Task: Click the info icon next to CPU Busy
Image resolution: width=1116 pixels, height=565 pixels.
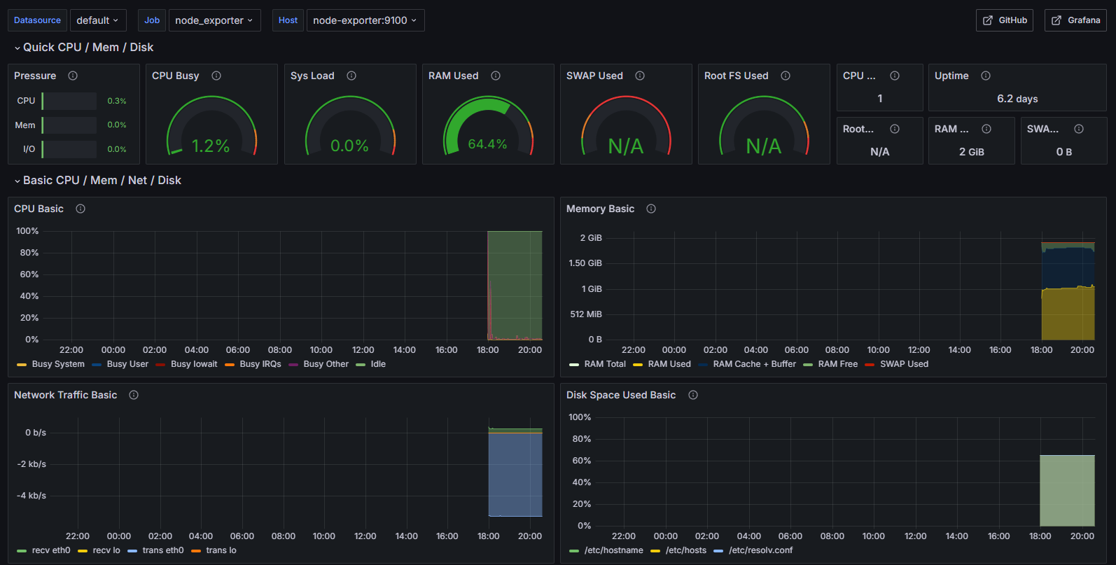Action: [x=216, y=76]
